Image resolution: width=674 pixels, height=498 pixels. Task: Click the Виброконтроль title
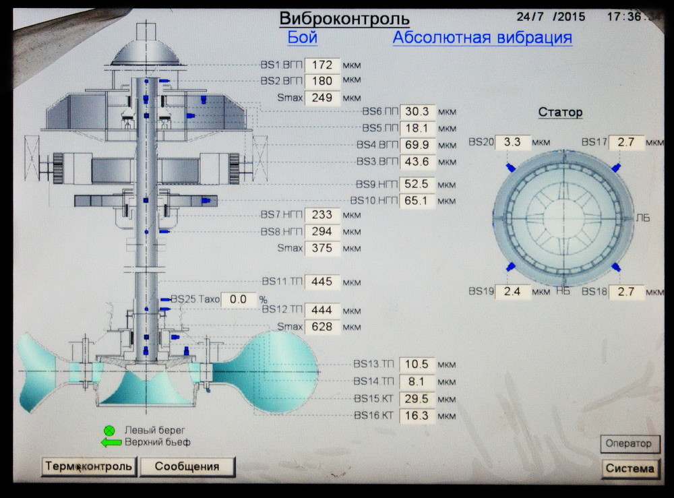(344, 18)
